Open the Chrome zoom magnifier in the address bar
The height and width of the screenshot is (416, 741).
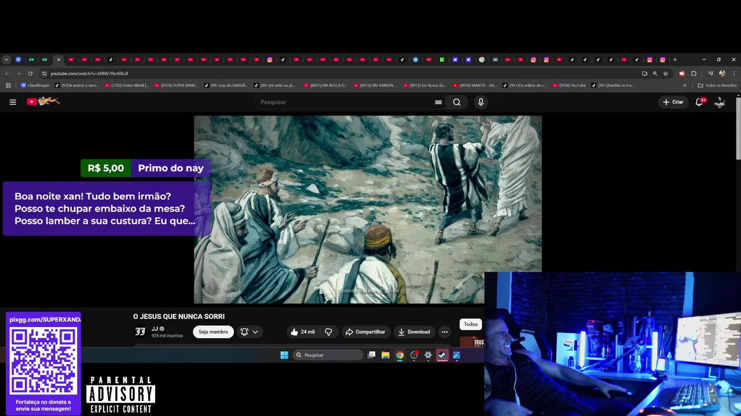pyautogui.click(x=655, y=73)
